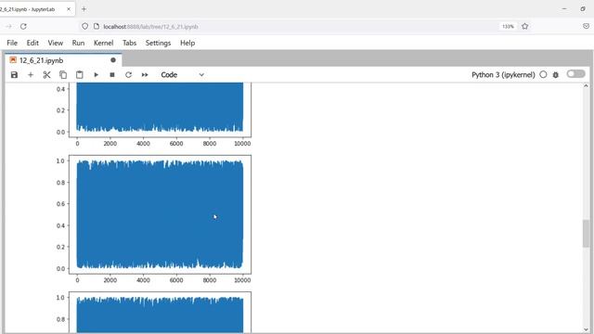
Task: Cut the selected cell with scissors icon
Action: click(x=46, y=75)
